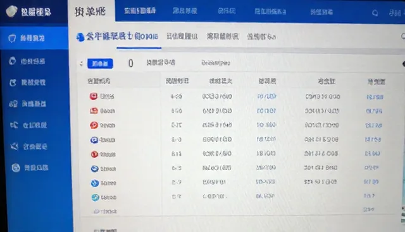Switch to the second sub-tab under the title bar

pos(182,37)
